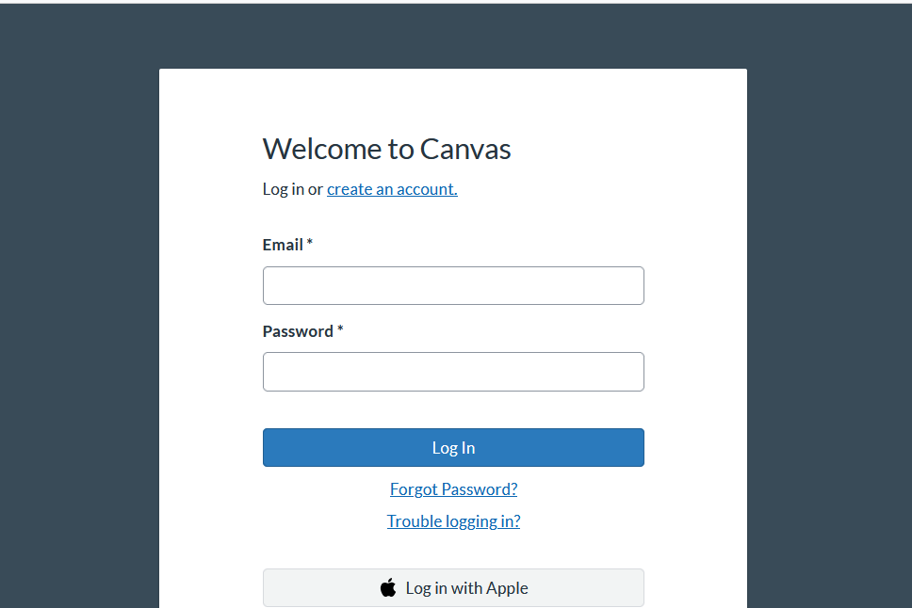
Task: Click the asterisk beside the Password label
Action: pyautogui.click(x=340, y=330)
